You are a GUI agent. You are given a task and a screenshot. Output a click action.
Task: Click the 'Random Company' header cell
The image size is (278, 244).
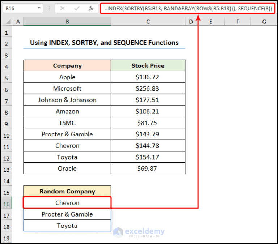tap(67, 191)
